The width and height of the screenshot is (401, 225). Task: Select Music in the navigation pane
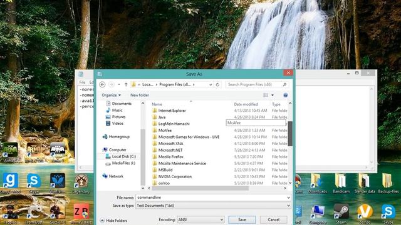(x=117, y=110)
